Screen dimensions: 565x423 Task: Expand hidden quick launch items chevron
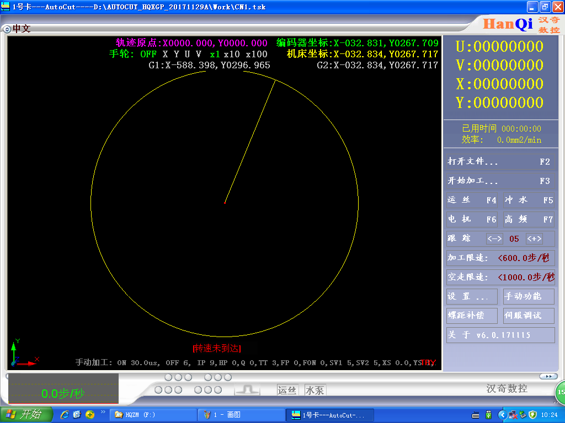click(102, 411)
